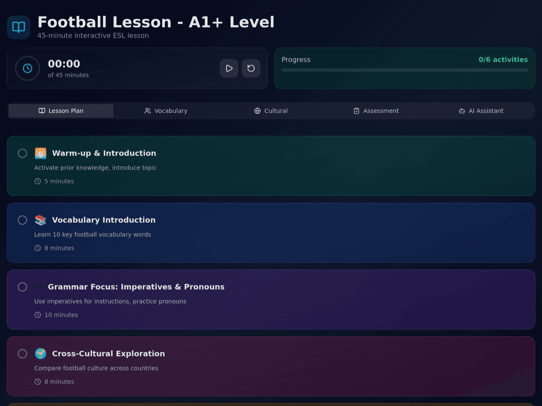Click the Football Lesson - A1+ Level heading
Viewport: 542px width, 406px height.
click(156, 22)
